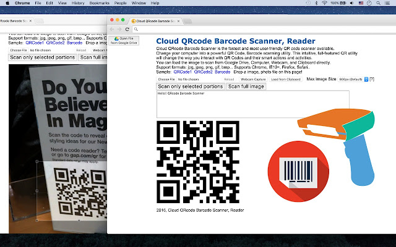The image size is (396, 247).
Task: Close the tab in background window
Action: click(30, 21)
